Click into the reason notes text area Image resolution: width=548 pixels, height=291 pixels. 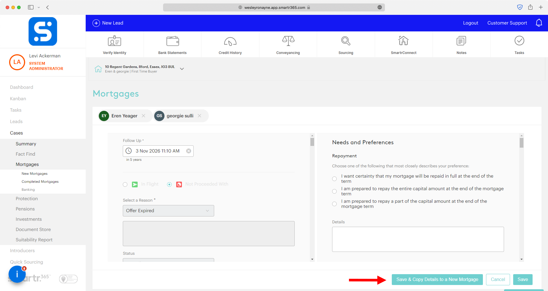pos(209,234)
